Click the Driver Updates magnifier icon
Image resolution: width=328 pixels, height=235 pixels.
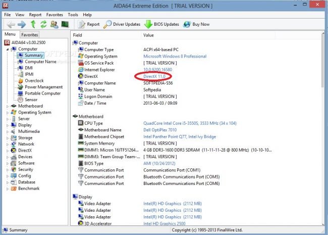[x=108, y=24]
